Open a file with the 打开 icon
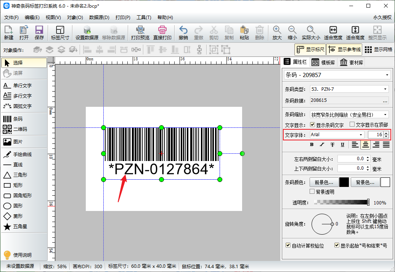The width and height of the screenshot is (395, 272). point(24,33)
